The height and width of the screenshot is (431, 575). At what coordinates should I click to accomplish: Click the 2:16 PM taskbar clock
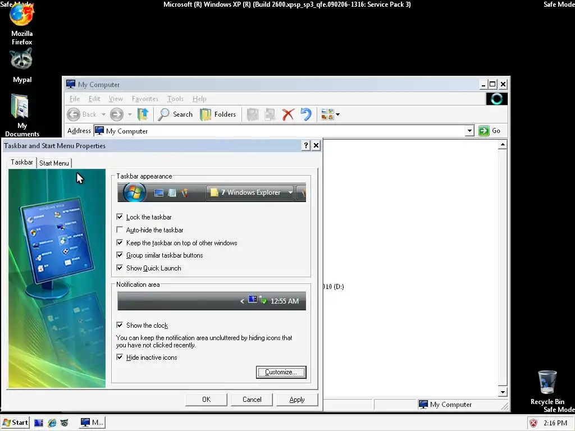coord(555,423)
